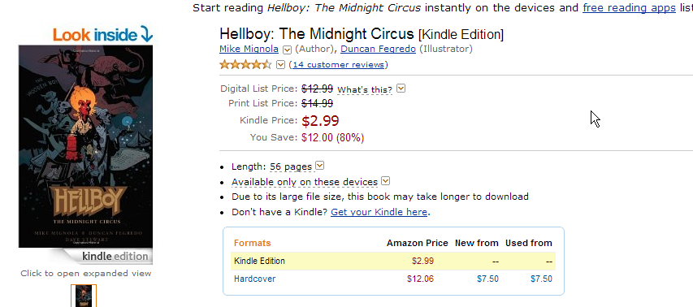Open Duncan Fegredo illustrator link
Image resolution: width=693 pixels, height=307 pixels.
click(378, 49)
